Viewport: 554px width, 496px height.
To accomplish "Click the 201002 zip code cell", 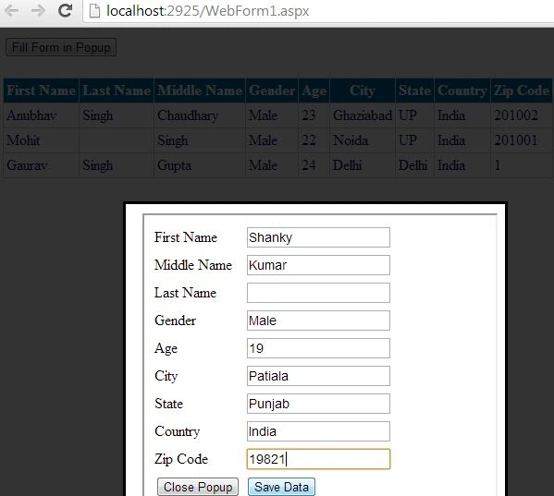I will pyautogui.click(x=521, y=115).
